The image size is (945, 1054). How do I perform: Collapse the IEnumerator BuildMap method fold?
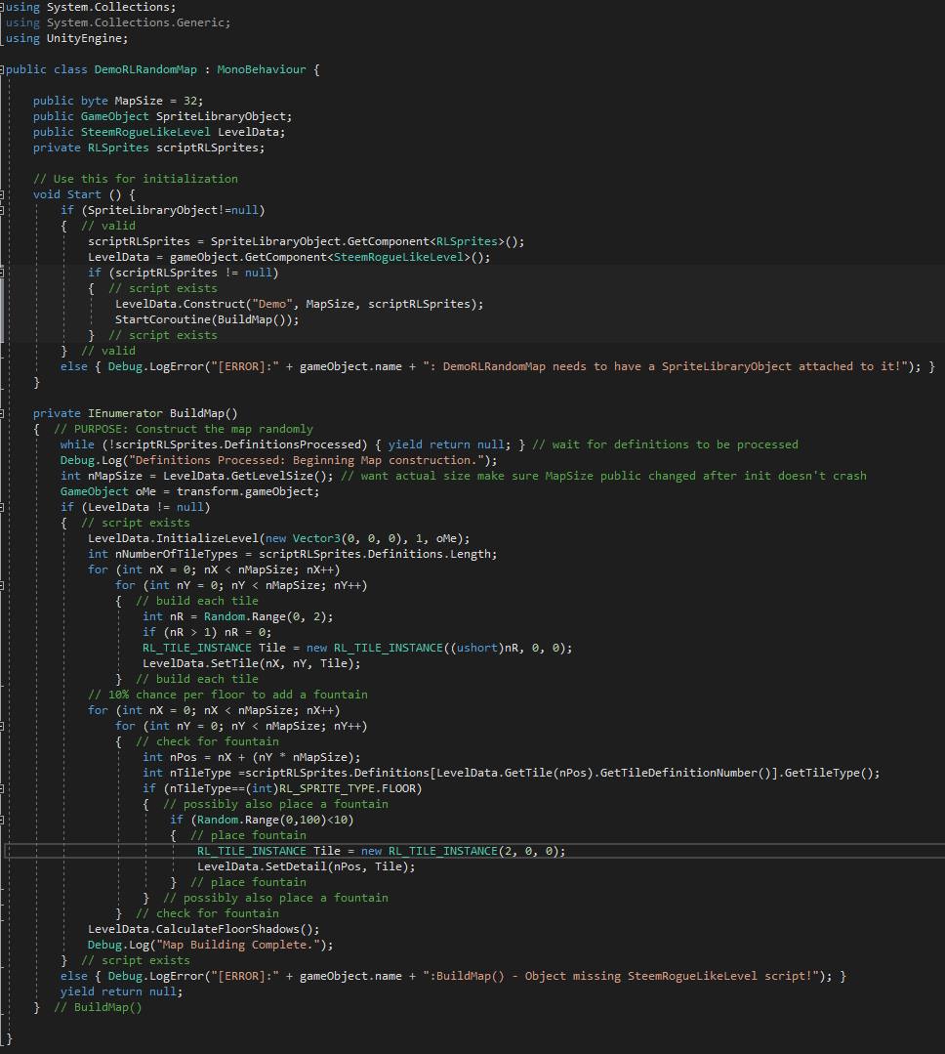point(2,413)
